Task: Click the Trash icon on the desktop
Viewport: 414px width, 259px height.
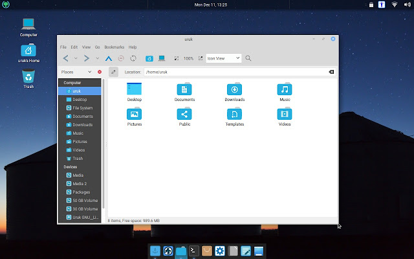Action: pos(28,76)
